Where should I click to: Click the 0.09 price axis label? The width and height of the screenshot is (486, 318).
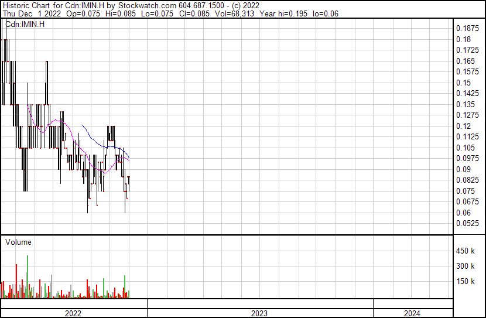click(463, 169)
